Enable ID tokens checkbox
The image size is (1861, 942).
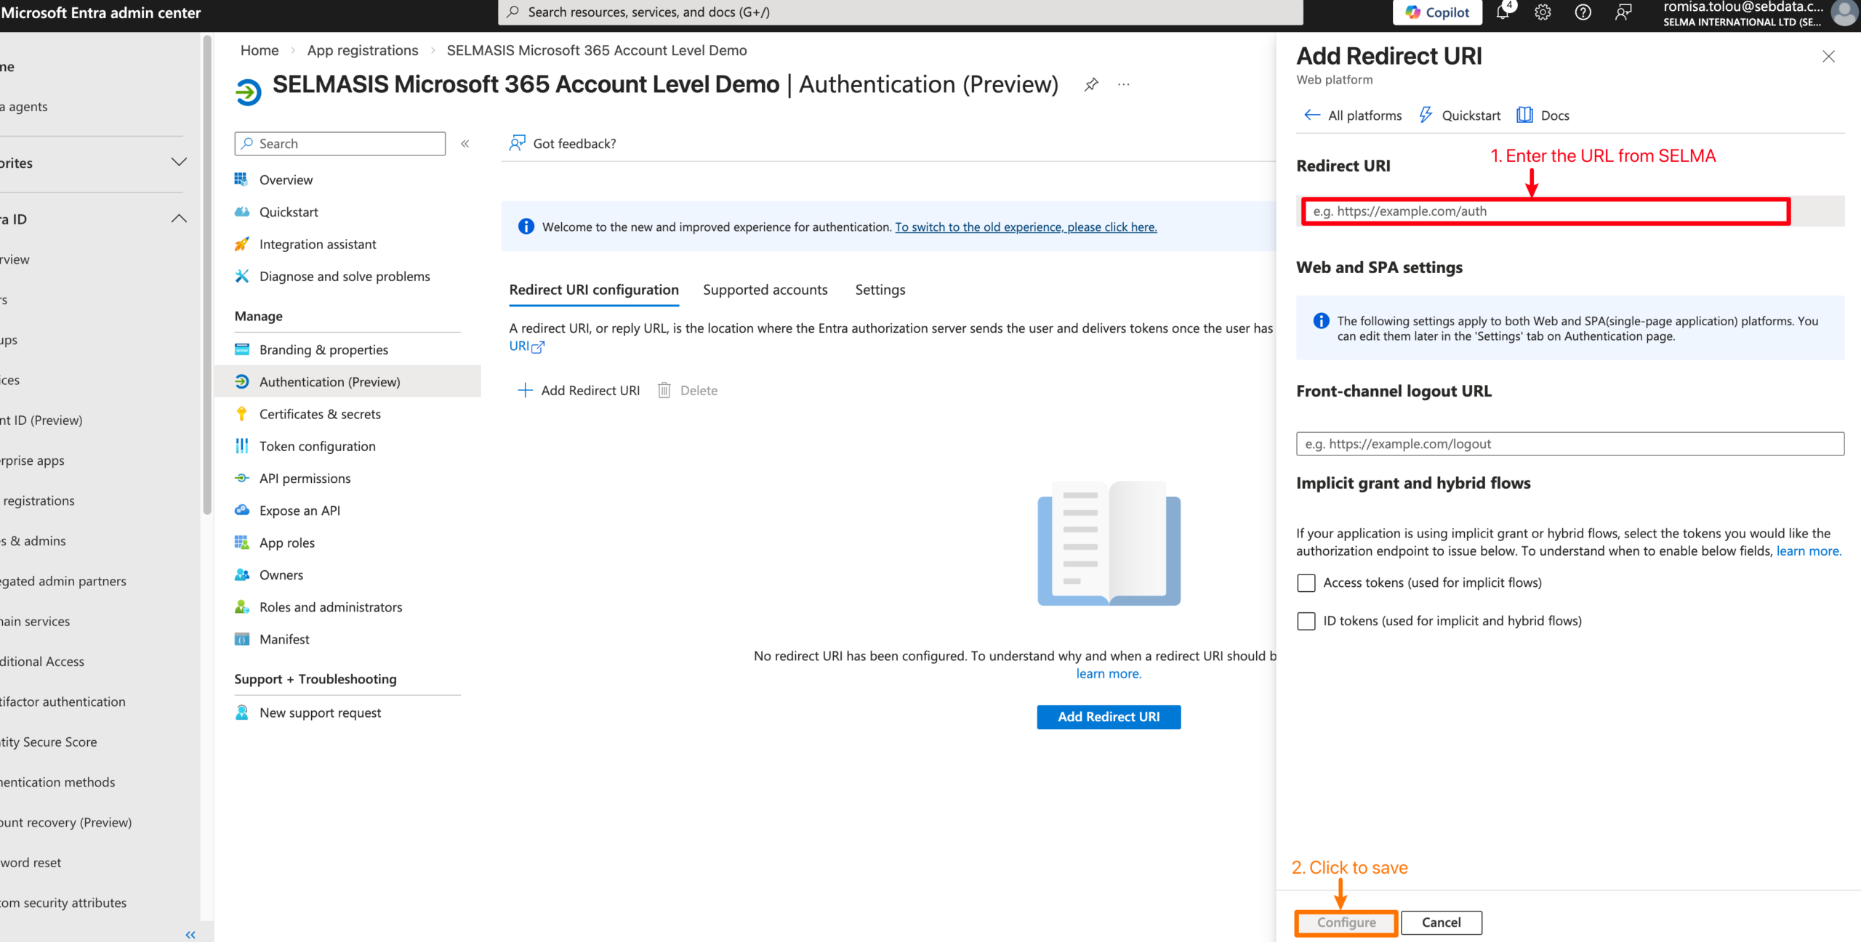click(1306, 621)
